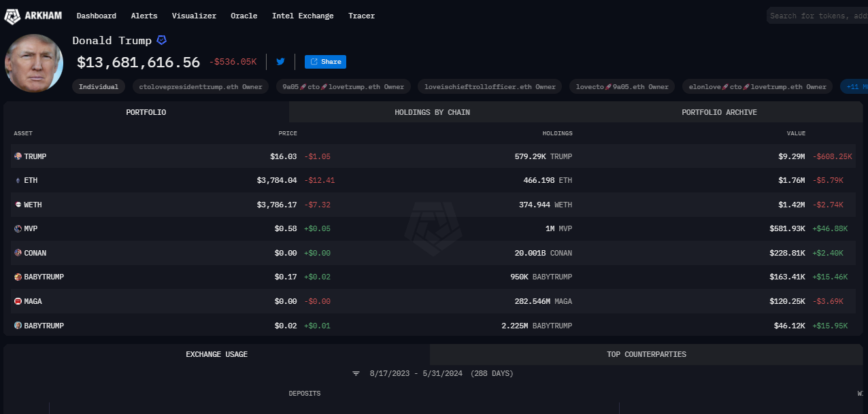Viewport: 868px width, 414px height.
Task: Expand the +11 more tags chip
Action: [x=854, y=86]
